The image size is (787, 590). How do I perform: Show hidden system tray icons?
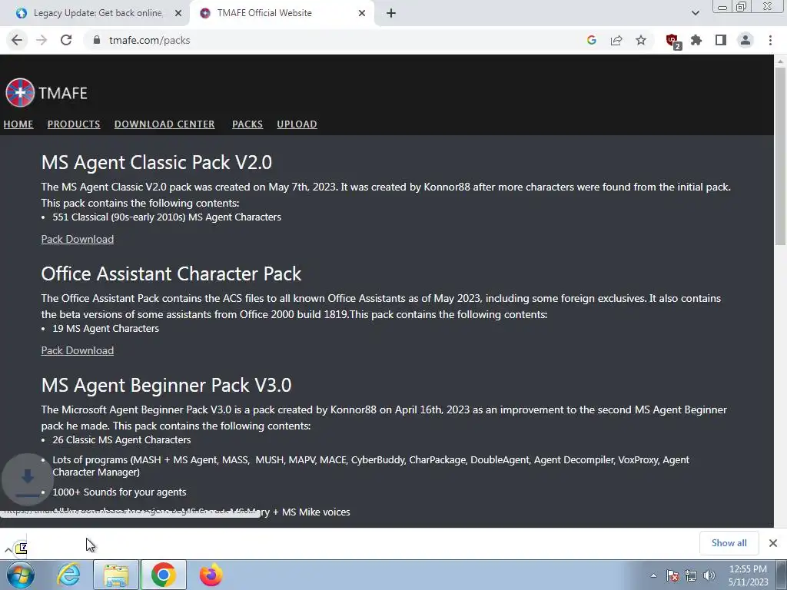653,576
